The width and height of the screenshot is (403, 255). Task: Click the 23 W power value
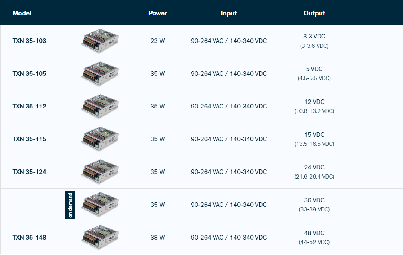click(157, 41)
